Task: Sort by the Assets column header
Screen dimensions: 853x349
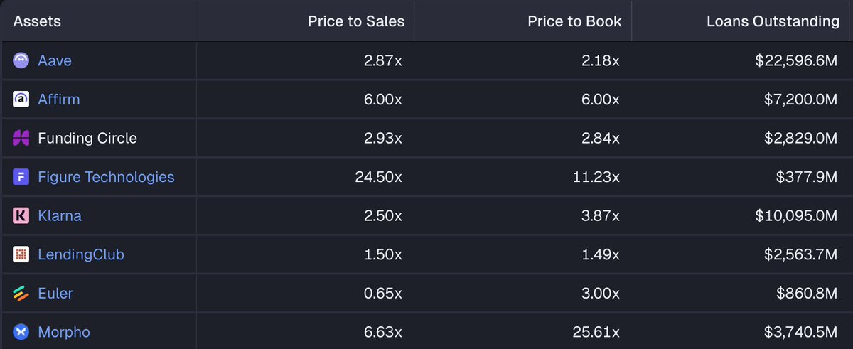Action: tap(37, 21)
